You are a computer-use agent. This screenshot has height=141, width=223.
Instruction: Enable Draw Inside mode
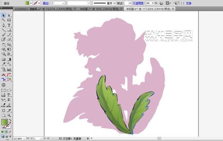coord(10,136)
